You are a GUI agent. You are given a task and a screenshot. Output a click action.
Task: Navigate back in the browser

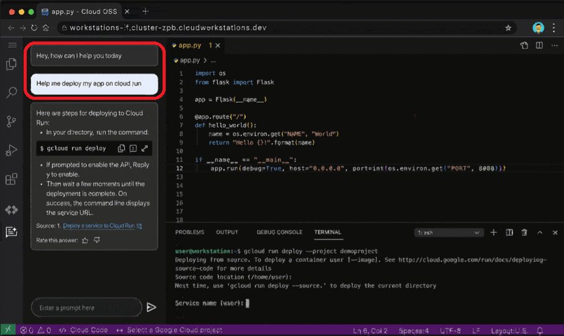[11, 28]
